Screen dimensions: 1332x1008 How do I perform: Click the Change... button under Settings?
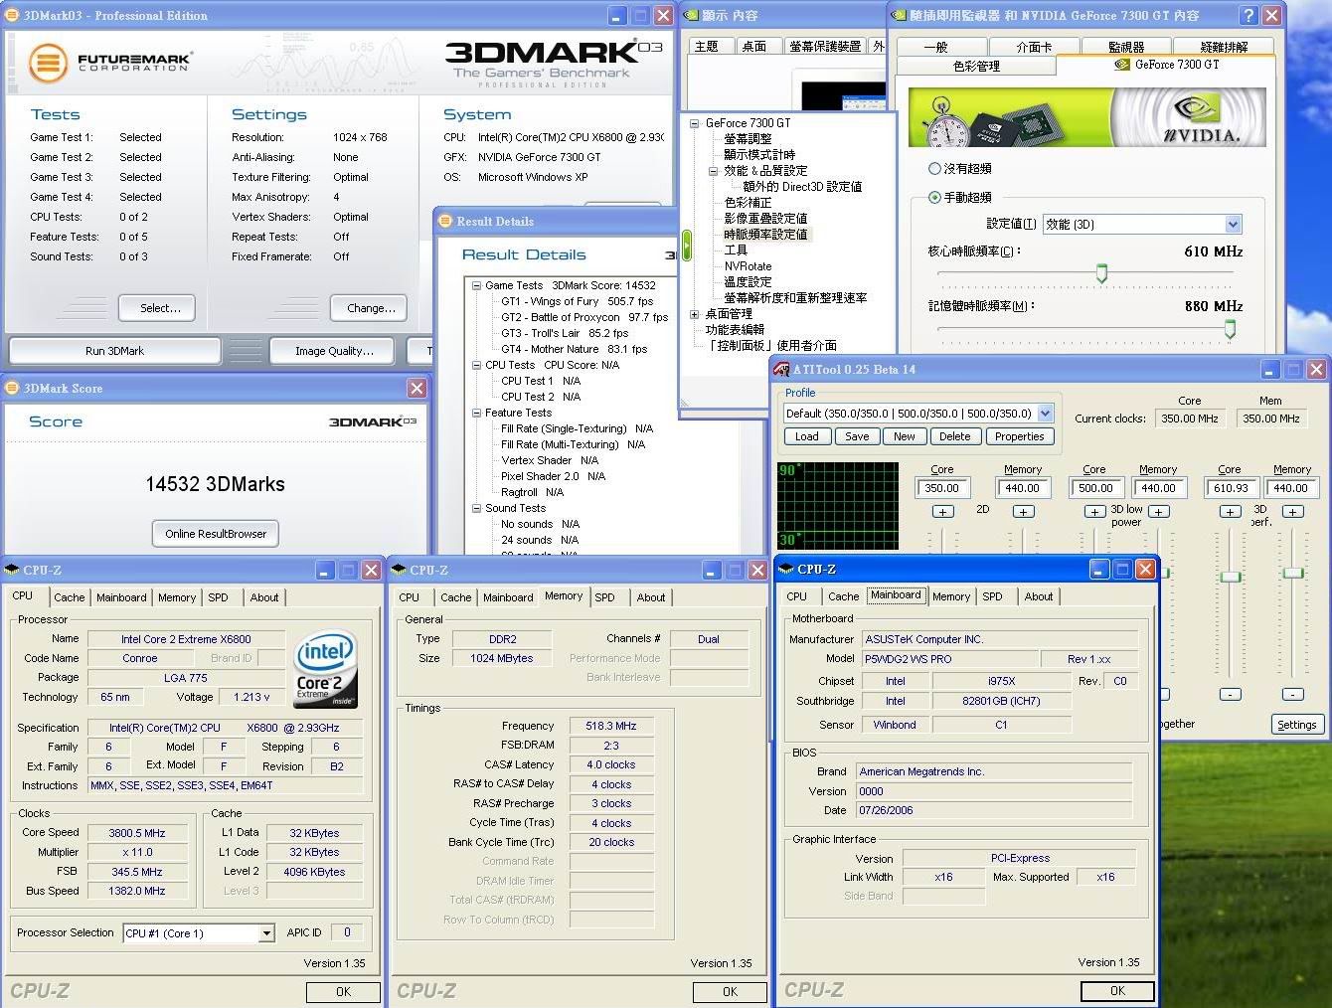[371, 308]
